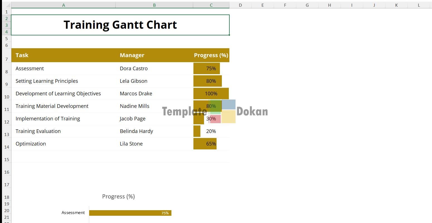Select the Jacob Page cell
This screenshot has width=432, height=223.
coord(154,119)
